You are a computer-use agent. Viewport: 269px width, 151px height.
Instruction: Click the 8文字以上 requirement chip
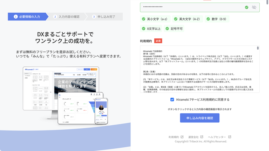(151, 29)
